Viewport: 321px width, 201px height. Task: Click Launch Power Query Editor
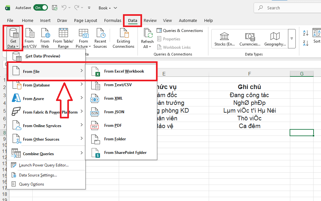pyautogui.click(x=46, y=165)
